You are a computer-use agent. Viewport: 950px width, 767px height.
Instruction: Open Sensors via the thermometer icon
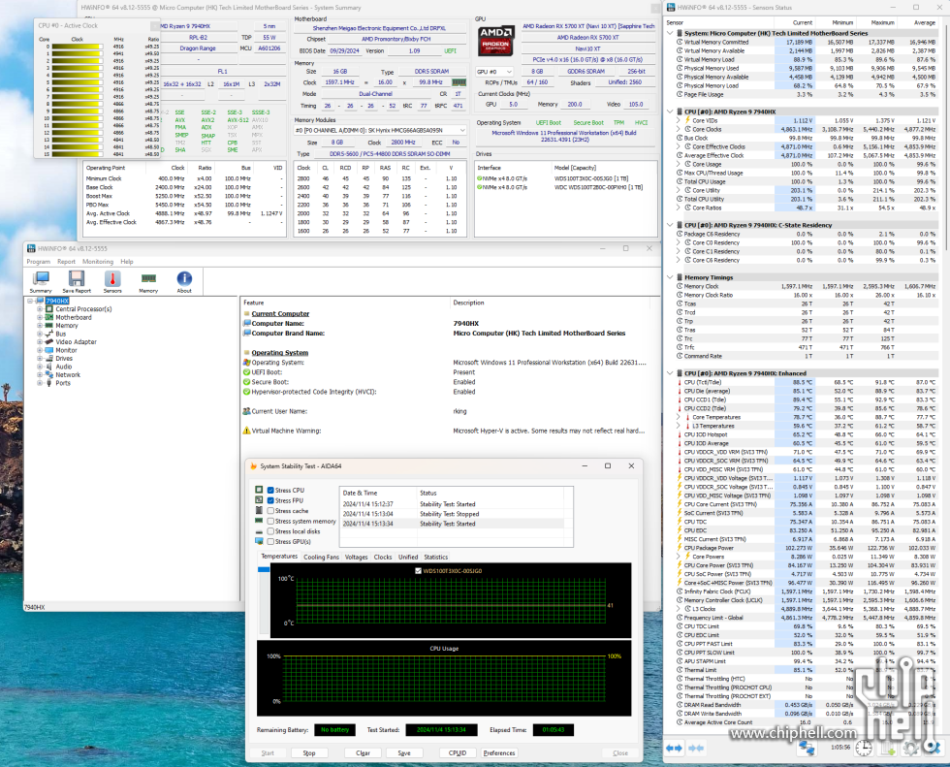112,278
